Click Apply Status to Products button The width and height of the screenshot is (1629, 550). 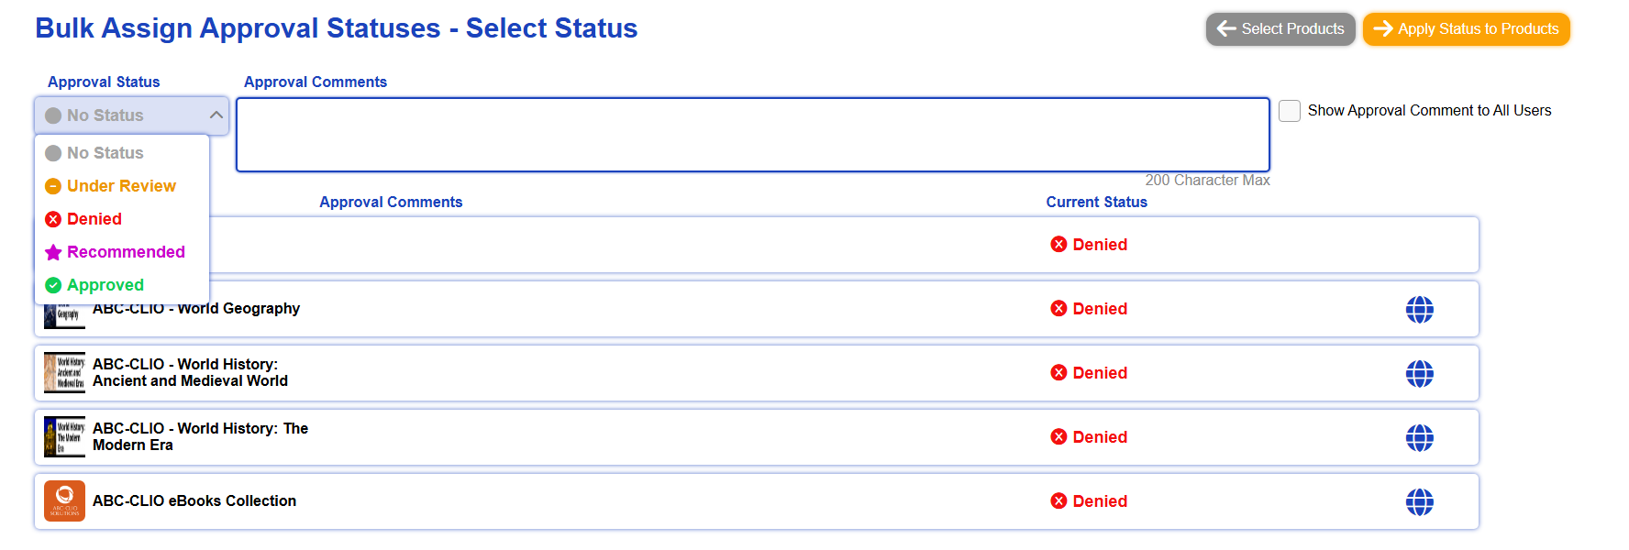point(1466,29)
